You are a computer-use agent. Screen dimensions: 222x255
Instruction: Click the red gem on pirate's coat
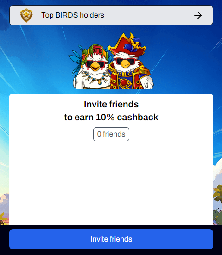pos(124,82)
